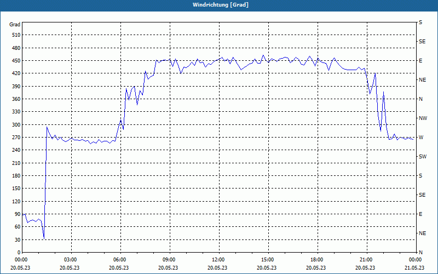This screenshot has width=438, height=274.
Task: Click the 21:00 time axis label
Action: [x=365, y=260]
